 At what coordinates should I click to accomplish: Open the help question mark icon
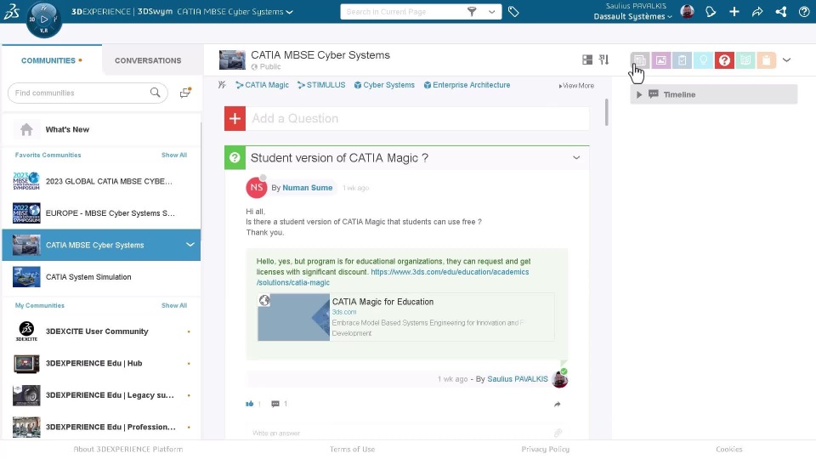(x=804, y=11)
